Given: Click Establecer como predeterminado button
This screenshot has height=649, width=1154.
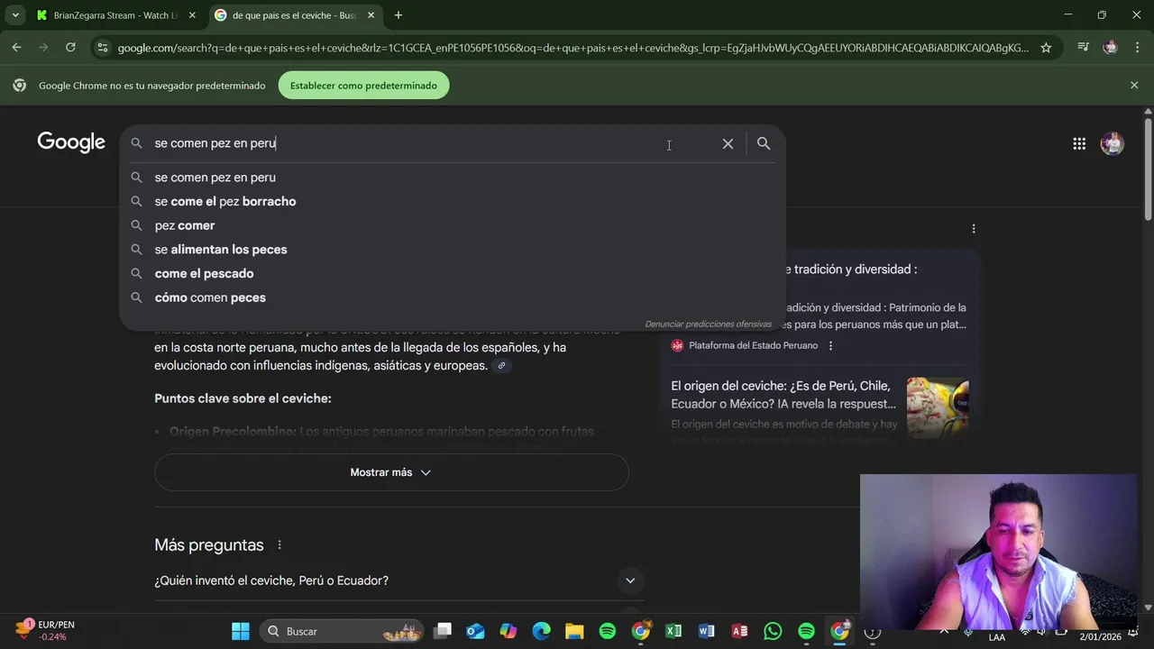Looking at the screenshot, I should 363,86.
